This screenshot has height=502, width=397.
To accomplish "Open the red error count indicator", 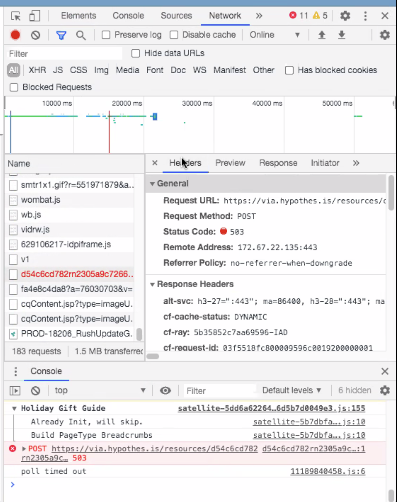I will pos(299,15).
